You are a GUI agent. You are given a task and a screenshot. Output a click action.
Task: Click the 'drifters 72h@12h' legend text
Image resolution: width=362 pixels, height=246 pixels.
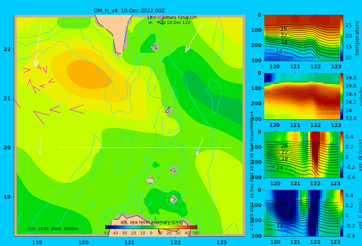[179, 17]
